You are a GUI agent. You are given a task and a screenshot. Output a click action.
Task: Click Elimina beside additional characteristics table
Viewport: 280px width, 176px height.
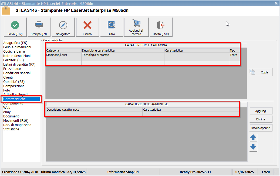[x=261, y=119]
